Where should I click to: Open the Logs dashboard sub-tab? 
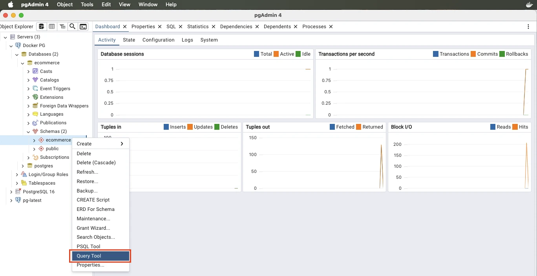point(187,40)
